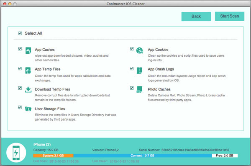The image size is (251, 166).
Task: Go back with the Back button
Action: tap(196, 16)
